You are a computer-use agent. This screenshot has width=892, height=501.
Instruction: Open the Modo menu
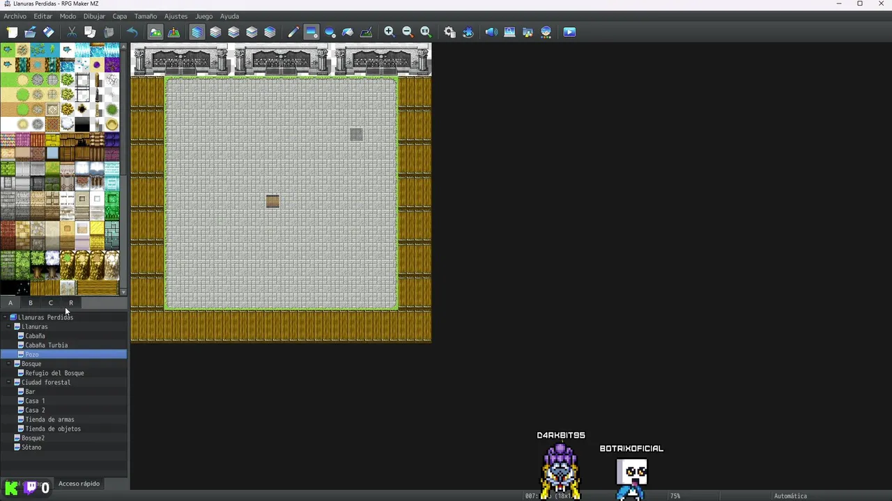click(x=68, y=16)
